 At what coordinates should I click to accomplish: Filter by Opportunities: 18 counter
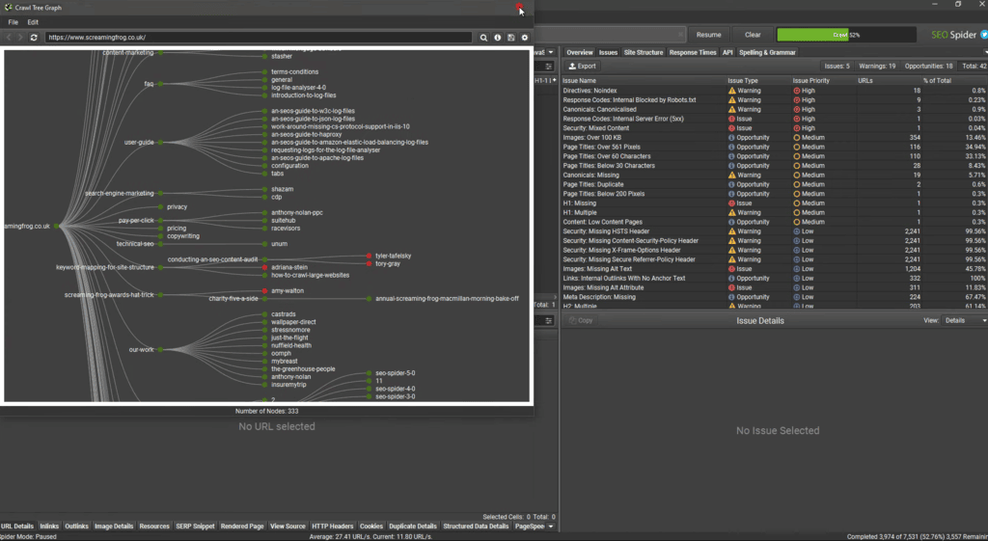coord(928,67)
